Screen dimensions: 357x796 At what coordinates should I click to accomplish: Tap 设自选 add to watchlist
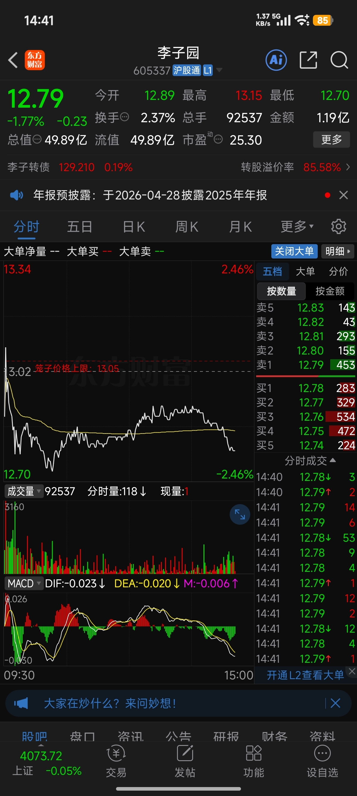coord(322,761)
